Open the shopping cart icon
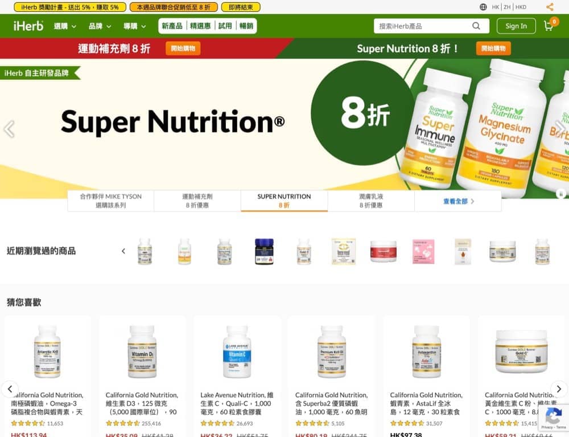569x437 pixels. click(x=550, y=26)
